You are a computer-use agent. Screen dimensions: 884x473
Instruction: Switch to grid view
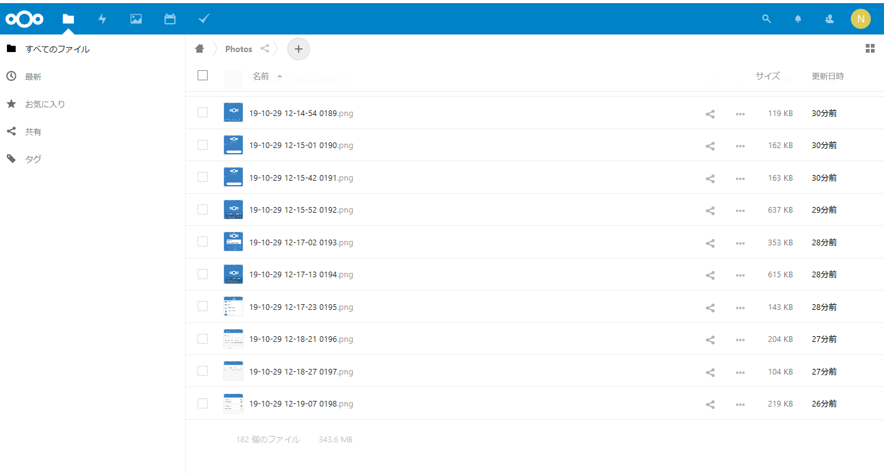click(870, 48)
